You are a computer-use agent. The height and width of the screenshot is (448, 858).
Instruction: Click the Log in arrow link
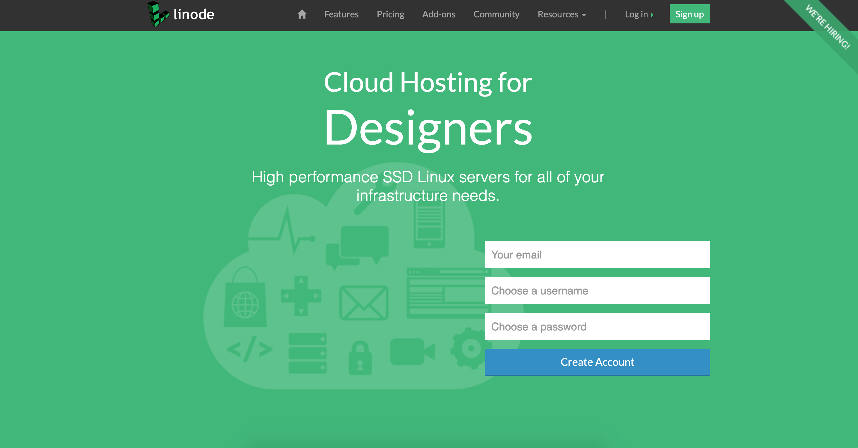point(639,14)
